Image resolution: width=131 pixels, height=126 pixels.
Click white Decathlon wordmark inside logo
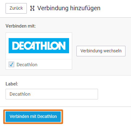pyautogui.click(x=39, y=46)
